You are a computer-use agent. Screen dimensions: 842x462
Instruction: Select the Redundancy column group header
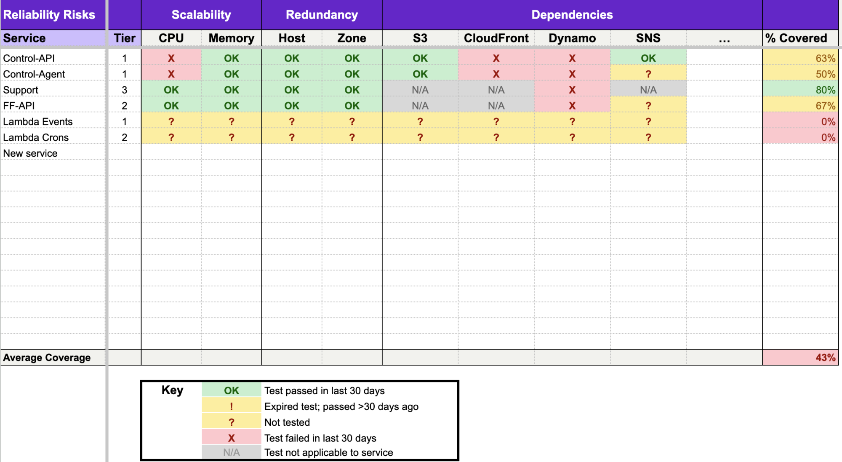[322, 14]
